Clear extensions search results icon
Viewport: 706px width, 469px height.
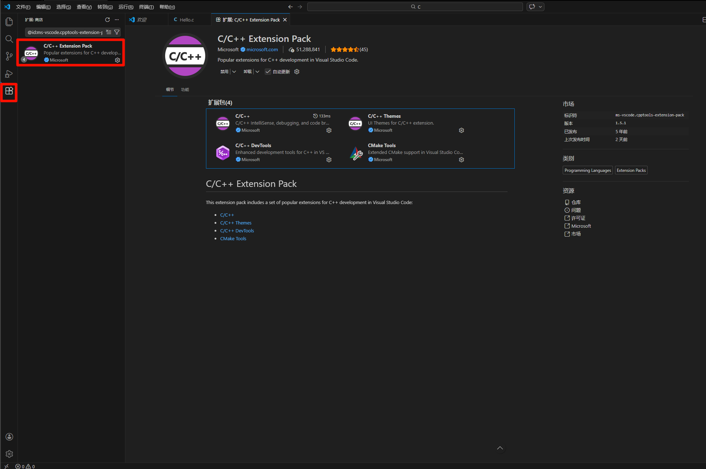pyautogui.click(x=109, y=32)
